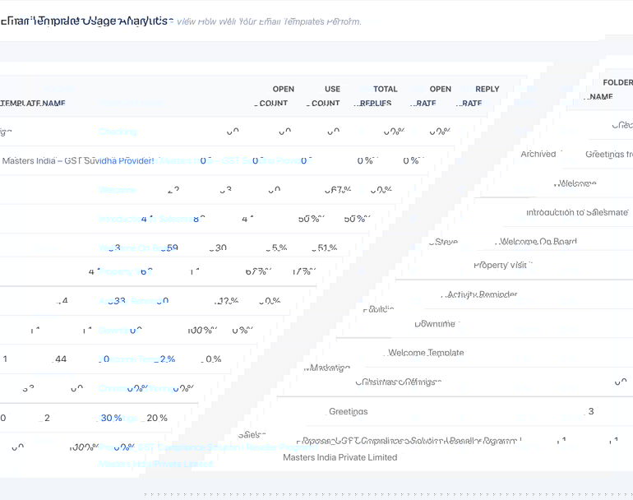Sort by the Folder Name column
The width and height of the screenshot is (633, 500).
610,90
